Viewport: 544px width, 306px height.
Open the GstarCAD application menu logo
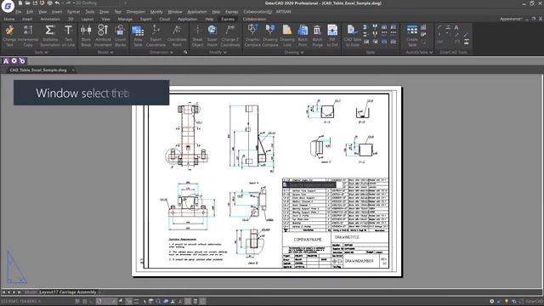pyautogui.click(x=8, y=6)
